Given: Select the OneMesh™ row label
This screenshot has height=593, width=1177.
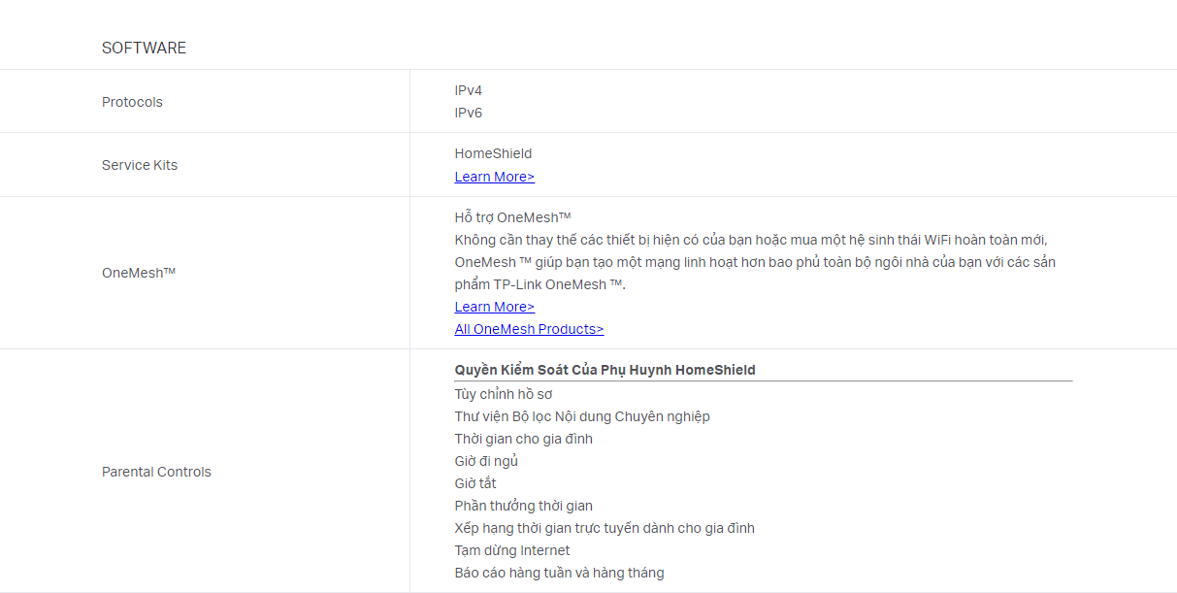Looking at the screenshot, I should pos(139,273).
